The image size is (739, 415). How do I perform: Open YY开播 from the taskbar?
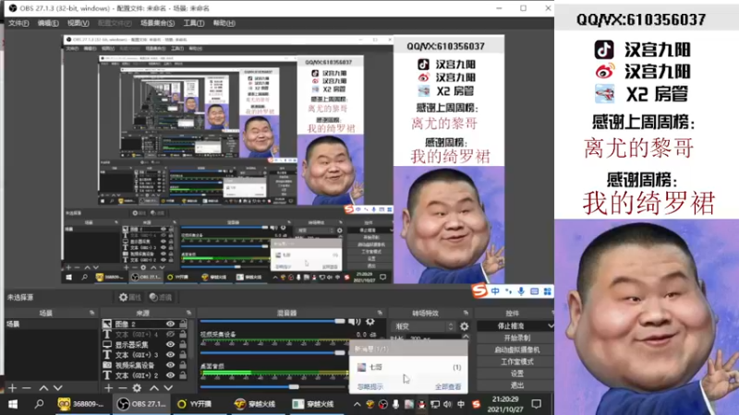(195, 404)
